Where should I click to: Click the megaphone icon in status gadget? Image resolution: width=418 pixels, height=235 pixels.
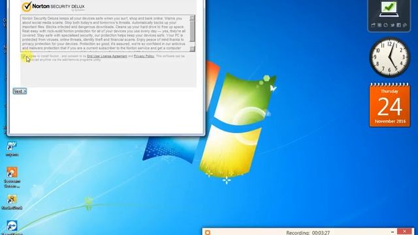(x=373, y=25)
